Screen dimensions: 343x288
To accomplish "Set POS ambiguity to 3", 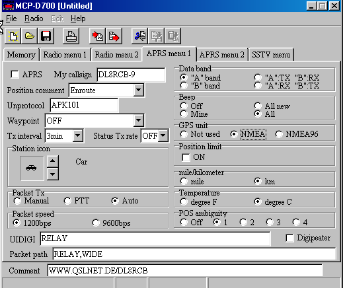I will pyautogui.click(x=270, y=222).
